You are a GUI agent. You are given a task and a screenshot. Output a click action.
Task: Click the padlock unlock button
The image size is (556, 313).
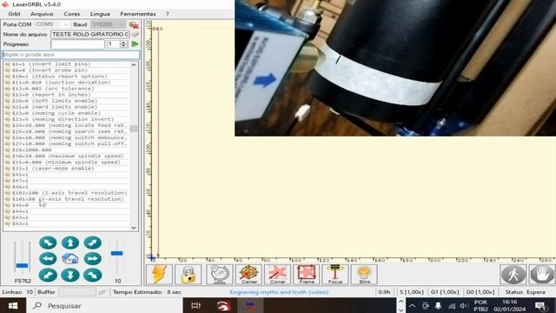coord(188,274)
